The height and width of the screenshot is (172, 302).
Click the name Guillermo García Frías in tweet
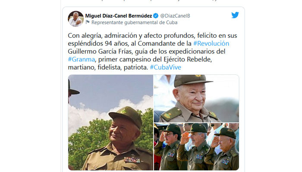click(x=101, y=52)
